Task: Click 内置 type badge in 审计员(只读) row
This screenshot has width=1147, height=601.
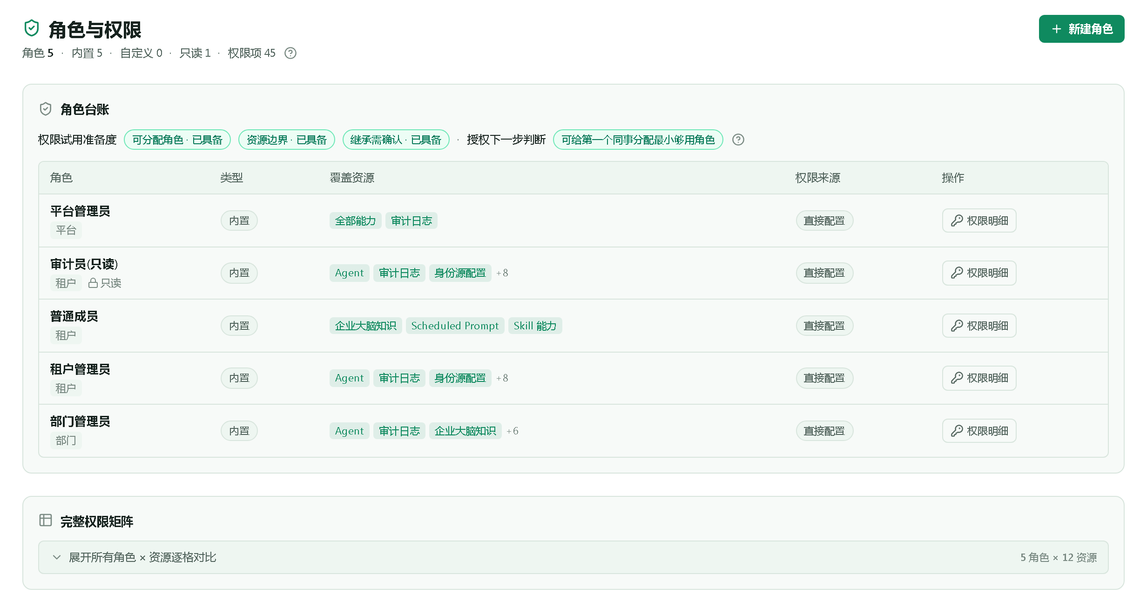Action: [x=239, y=273]
